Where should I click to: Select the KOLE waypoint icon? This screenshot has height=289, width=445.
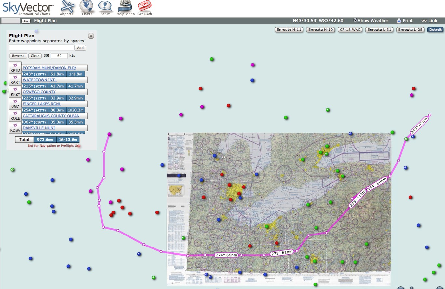click(15, 116)
